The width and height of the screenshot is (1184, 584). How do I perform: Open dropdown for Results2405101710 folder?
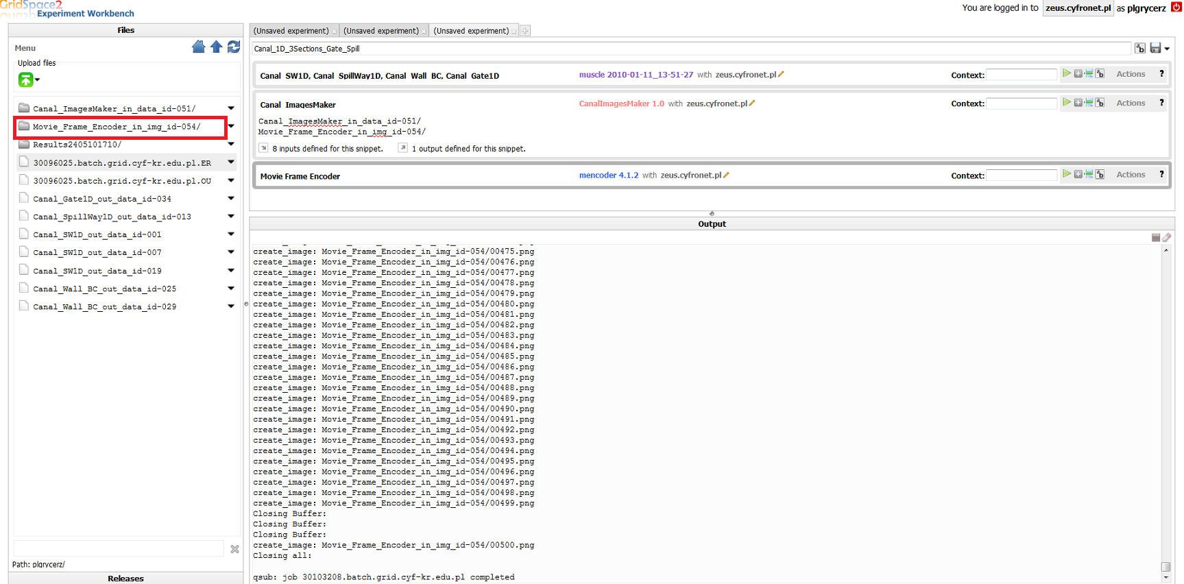(x=231, y=144)
